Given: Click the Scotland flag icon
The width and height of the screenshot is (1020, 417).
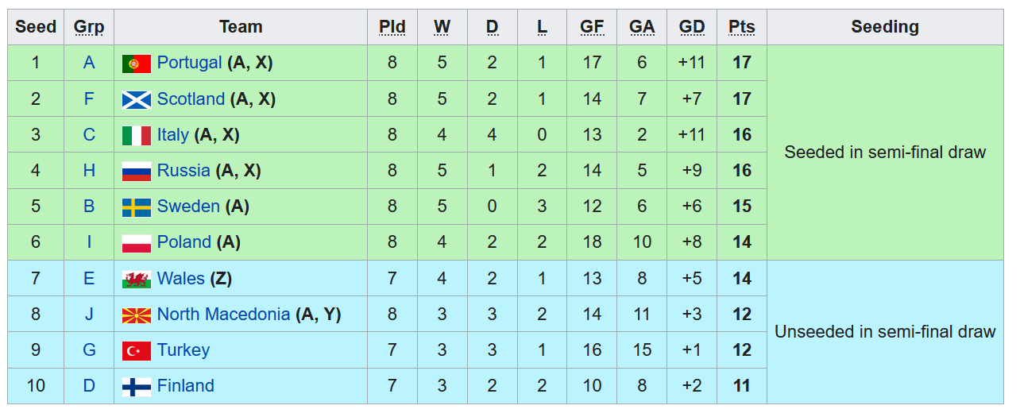Looking at the screenshot, I should click(137, 99).
